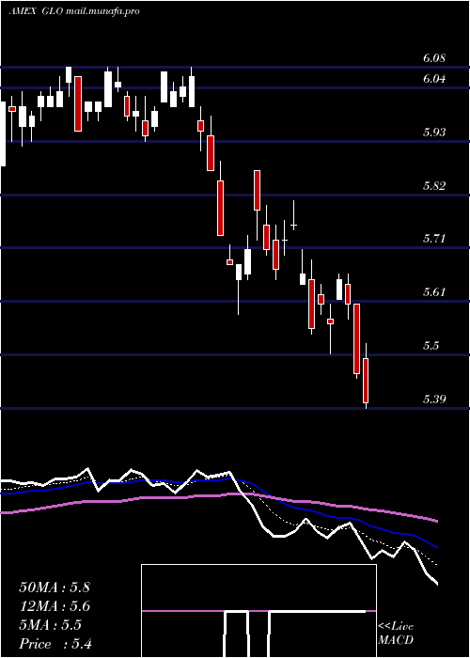Click the 6.08 price level label
The image size is (470, 658).
[434, 58]
